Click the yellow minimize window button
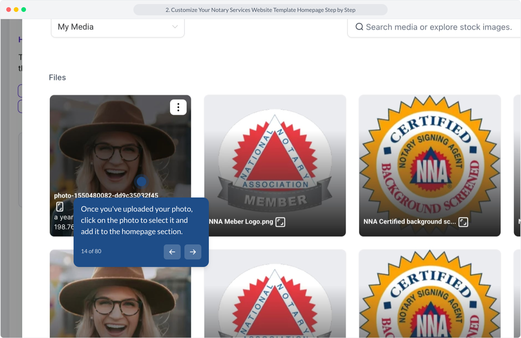 click(16, 10)
